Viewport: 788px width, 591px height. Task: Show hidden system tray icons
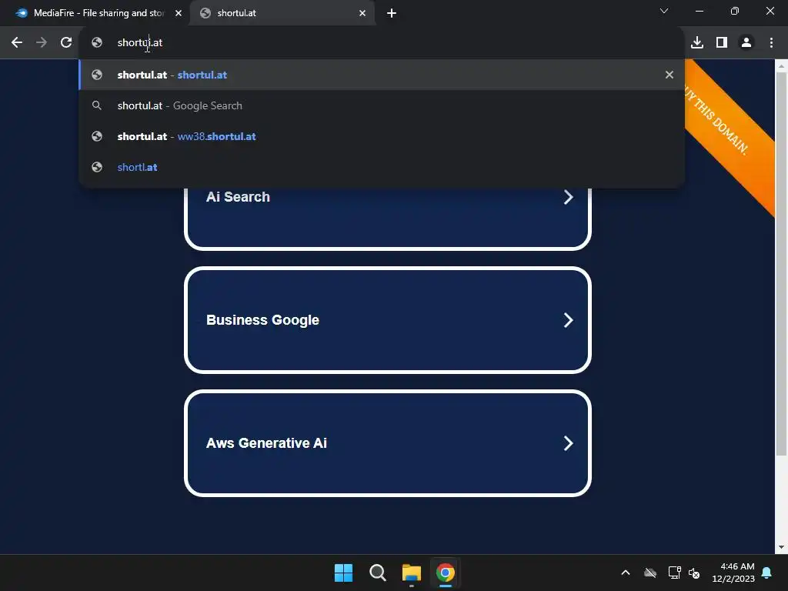click(x=626, y=573)
